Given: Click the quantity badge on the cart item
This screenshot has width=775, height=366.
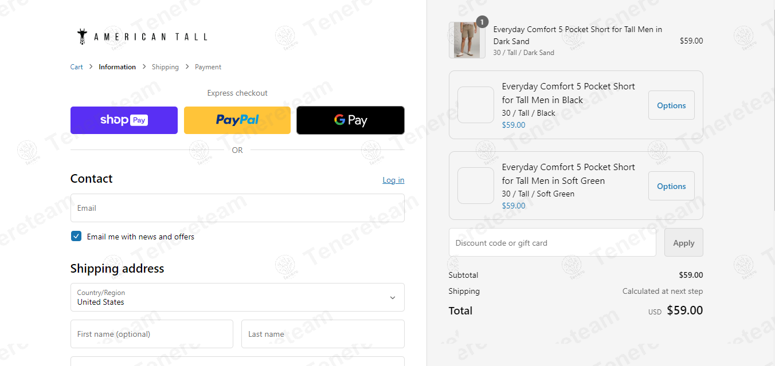Looking at the screenshot, I should coord(482,22).
